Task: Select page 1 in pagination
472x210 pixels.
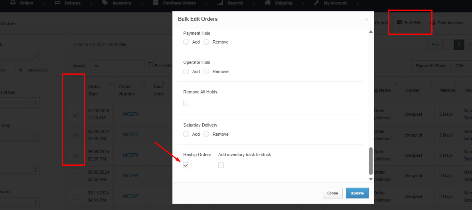Action: 459,45
